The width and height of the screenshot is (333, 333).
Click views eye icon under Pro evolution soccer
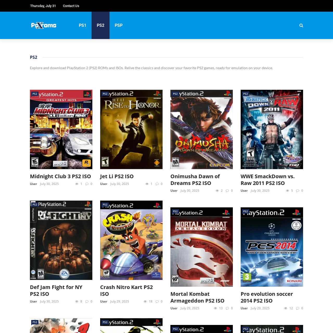coord(286,308)
